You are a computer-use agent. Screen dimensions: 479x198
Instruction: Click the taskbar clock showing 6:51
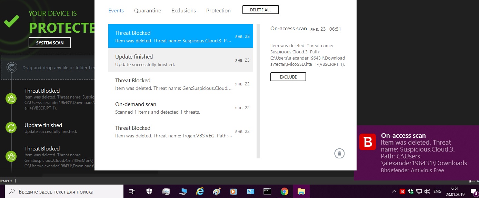click(455, 191)
